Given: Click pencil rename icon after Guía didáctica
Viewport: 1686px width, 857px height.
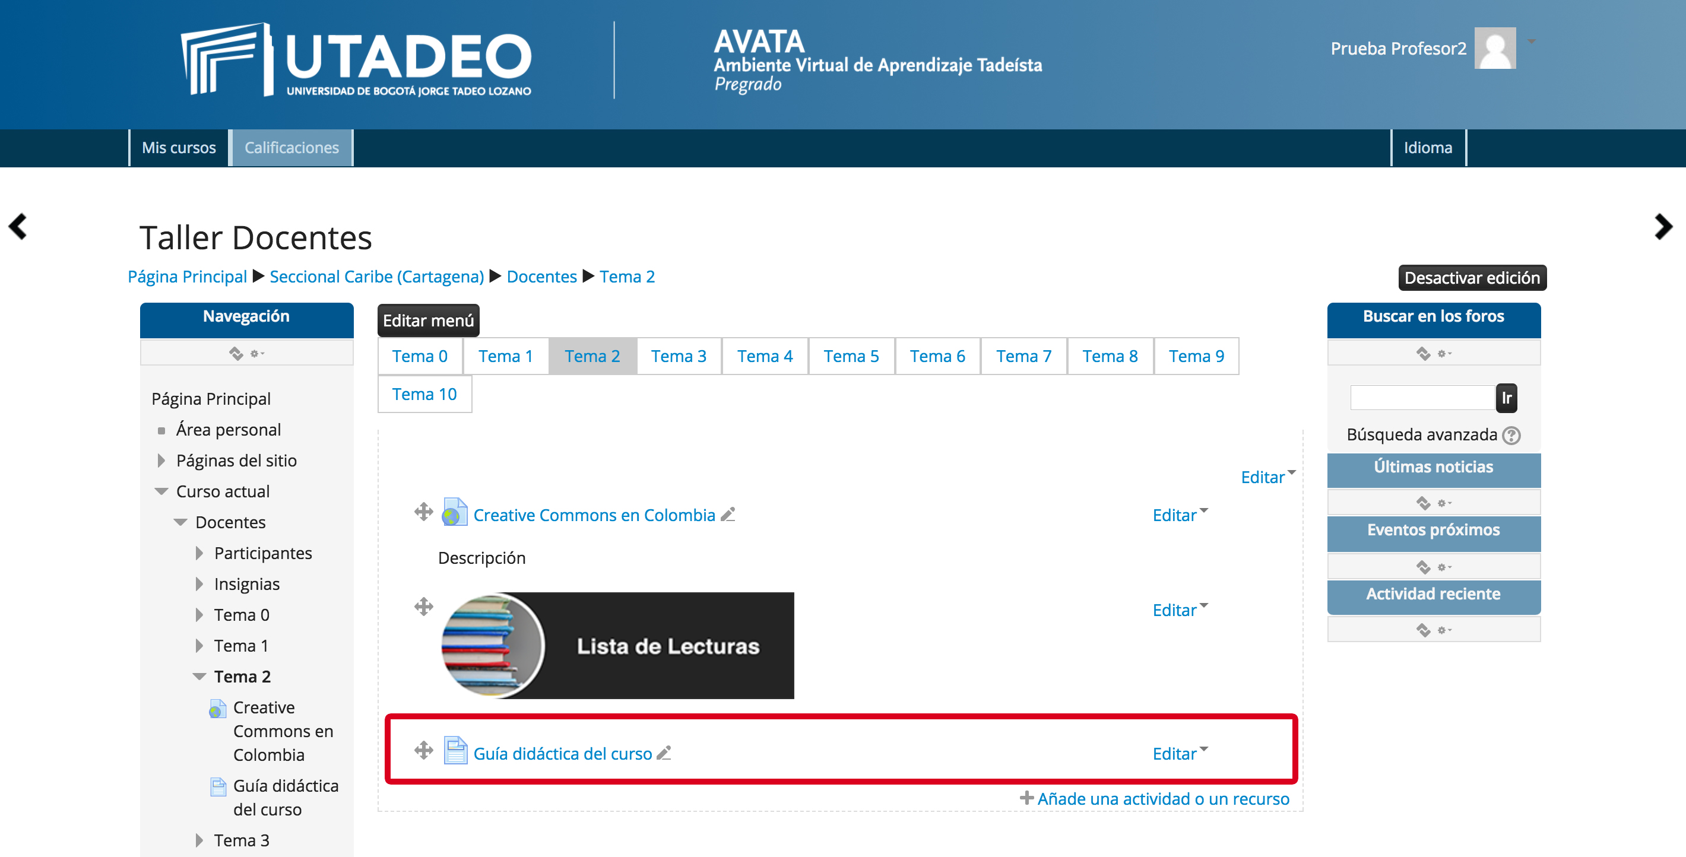Looking at the screenshot, I should 664,753.
